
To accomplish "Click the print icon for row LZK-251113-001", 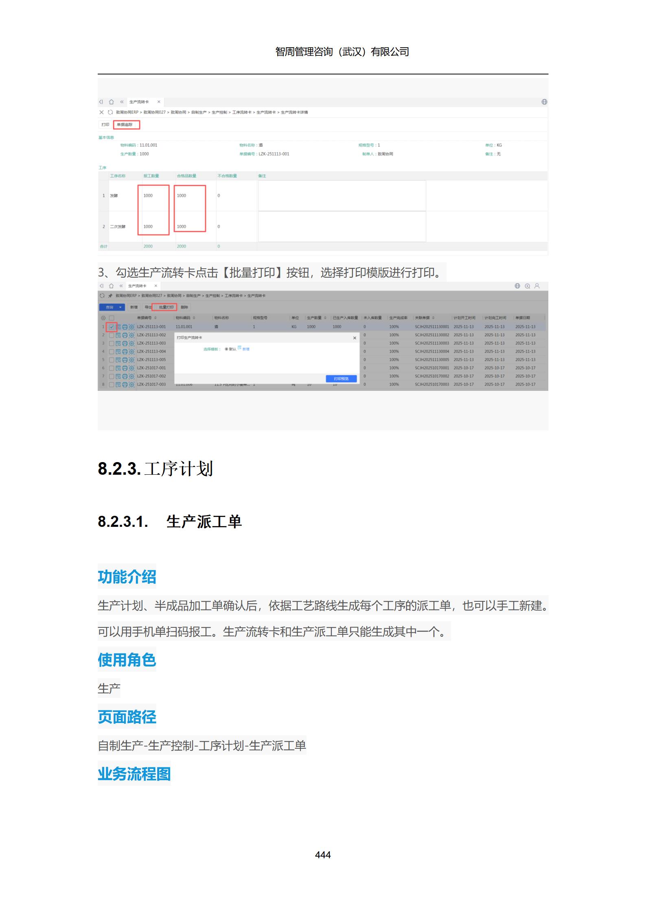I will (125, 327).
